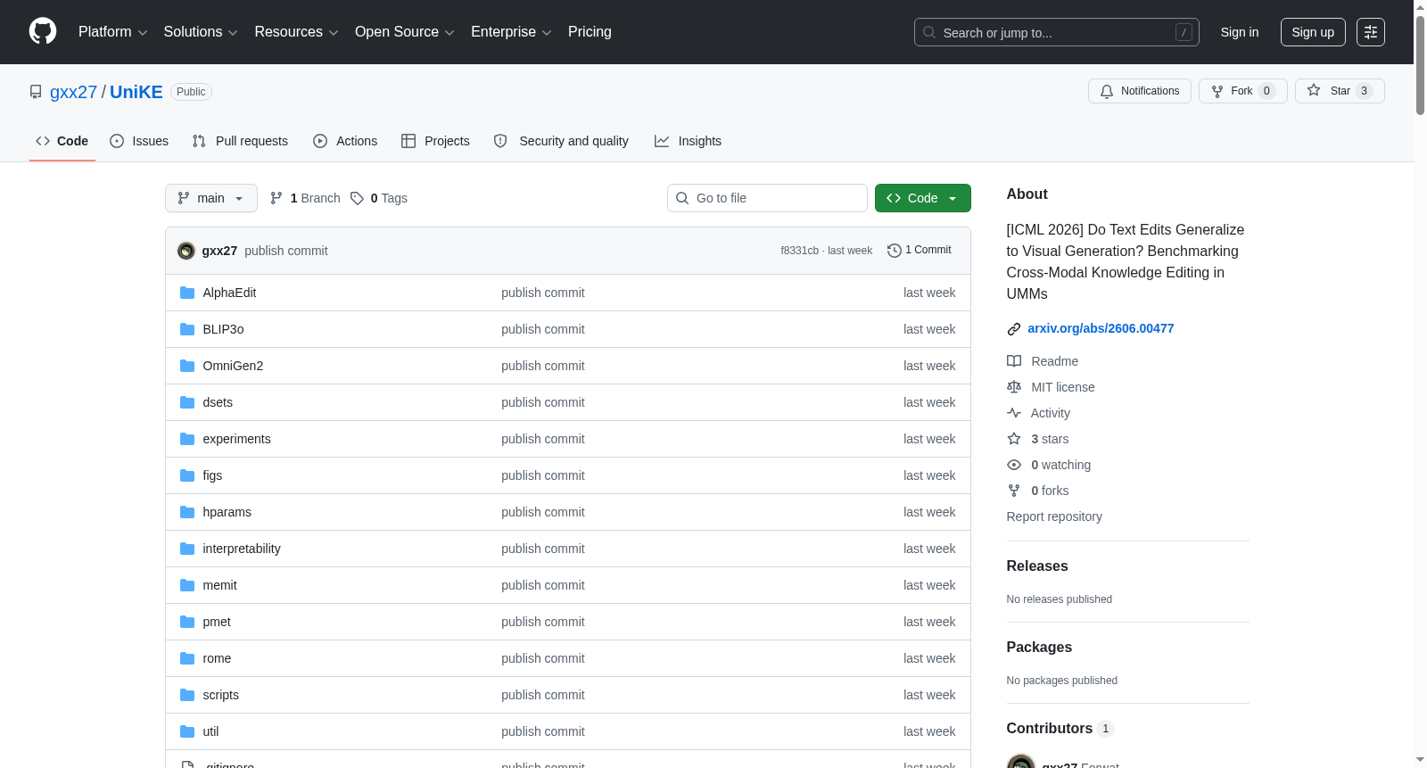The width and height of the screenshot is (1427, 768).
Task: Open the arxiv.org/abs/2606.00477 link
Action: click(1101, 328)
